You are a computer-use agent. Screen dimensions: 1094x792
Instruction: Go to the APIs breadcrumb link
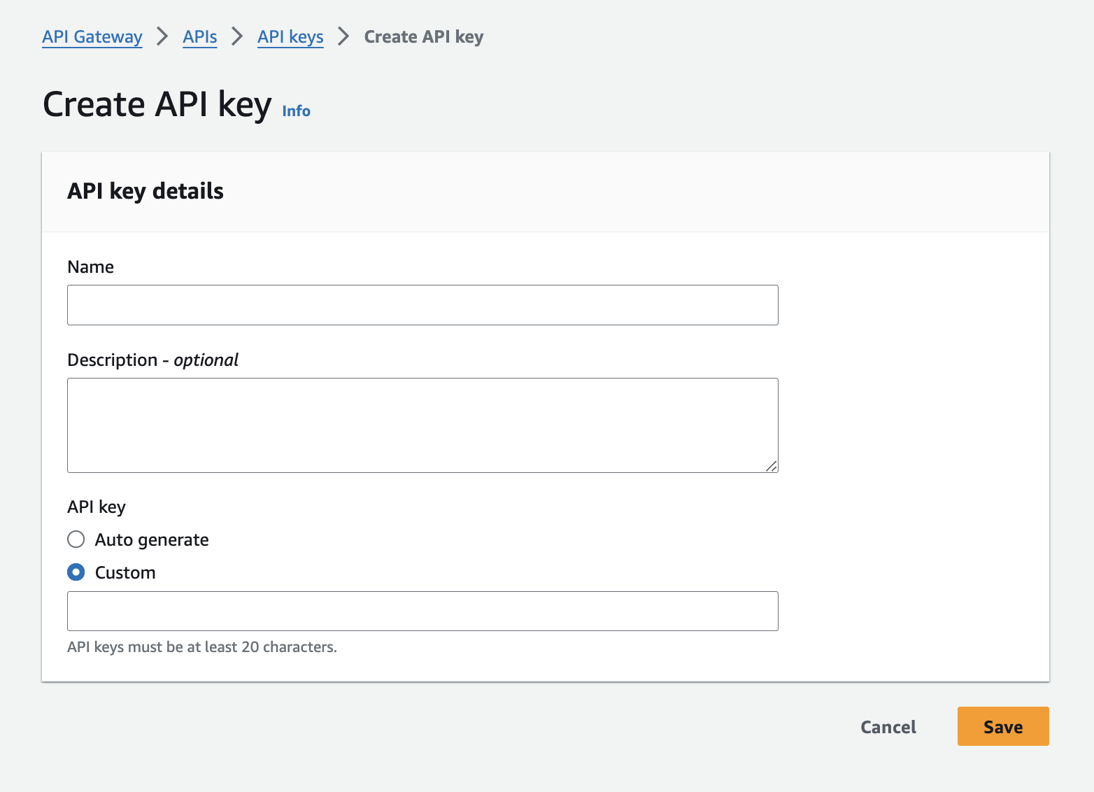click(200, 37)
